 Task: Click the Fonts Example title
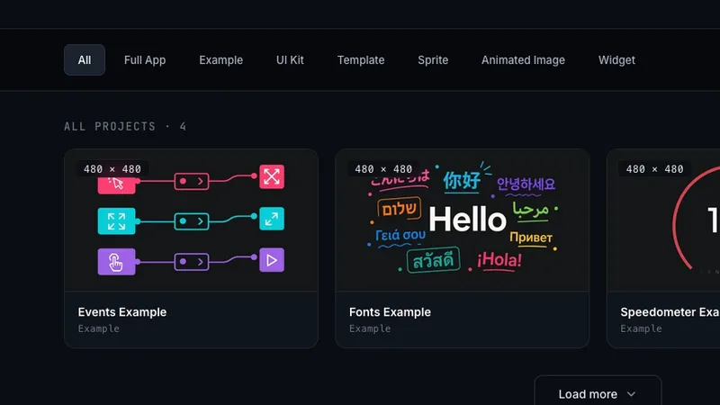[390, 312]
